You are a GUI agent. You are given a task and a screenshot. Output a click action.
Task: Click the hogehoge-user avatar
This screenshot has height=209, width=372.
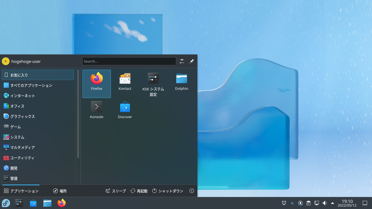(5, 61)
